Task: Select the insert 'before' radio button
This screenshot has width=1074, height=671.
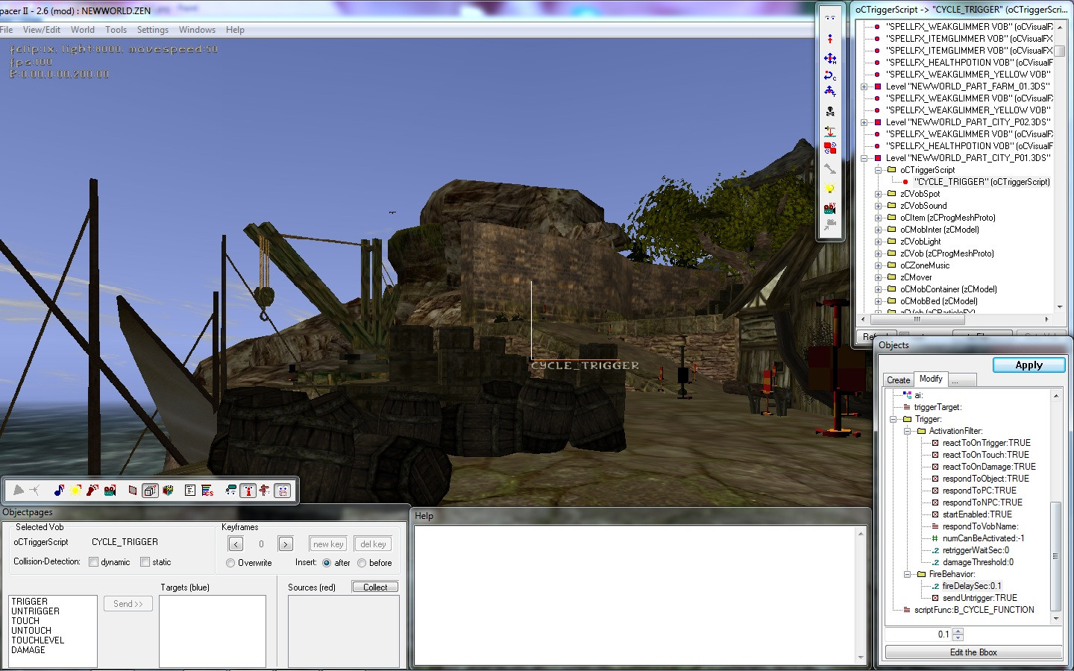Action: (x=362, y=563)
